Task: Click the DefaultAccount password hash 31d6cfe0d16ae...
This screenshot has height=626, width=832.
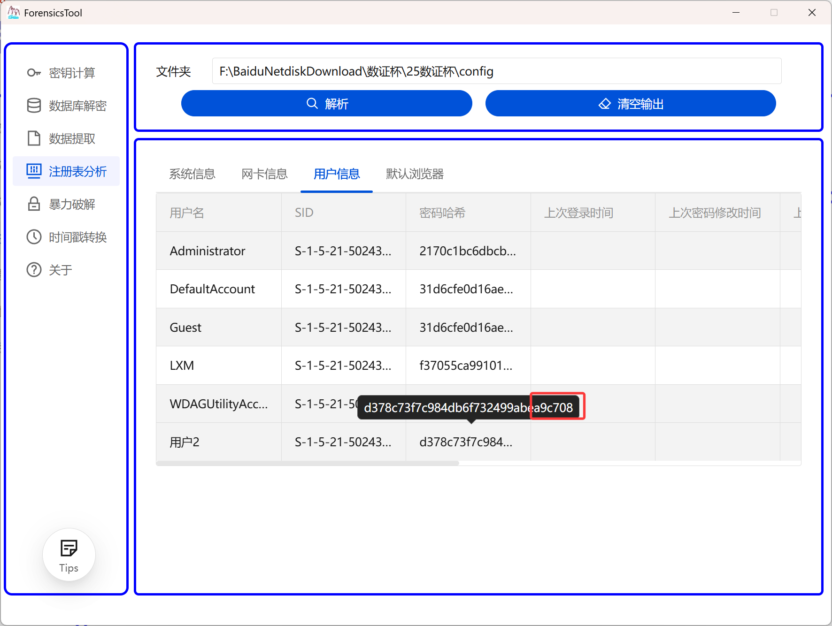Action: point(469,289)
